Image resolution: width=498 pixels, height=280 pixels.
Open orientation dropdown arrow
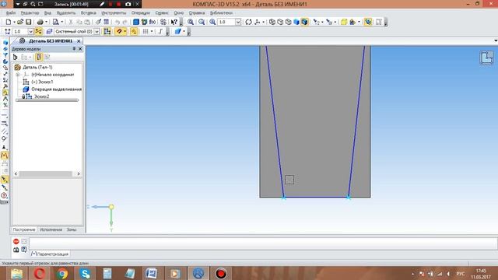point(264,22)
